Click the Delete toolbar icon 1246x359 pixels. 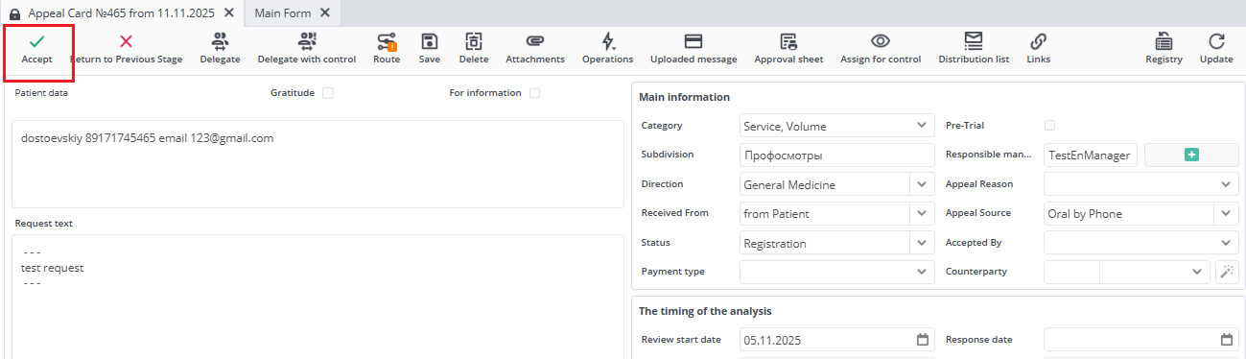pos(474,41)
